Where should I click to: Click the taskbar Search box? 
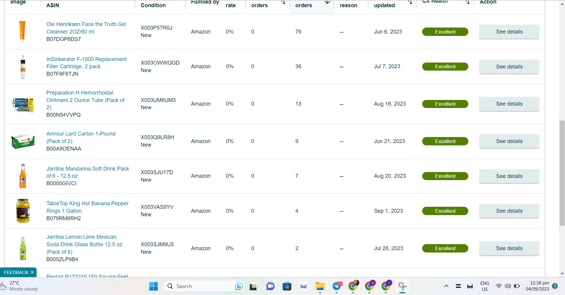coord(204,286)
